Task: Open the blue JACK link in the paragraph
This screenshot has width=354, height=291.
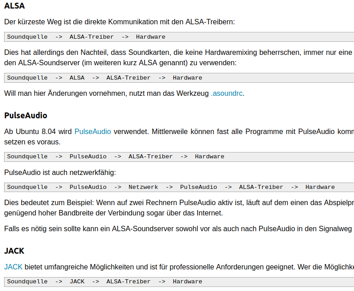Action: 13,267
